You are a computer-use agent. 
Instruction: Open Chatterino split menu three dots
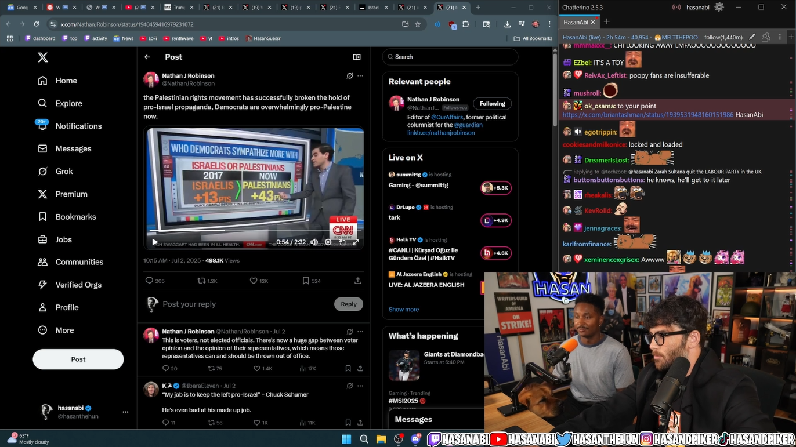pos(779,37)
